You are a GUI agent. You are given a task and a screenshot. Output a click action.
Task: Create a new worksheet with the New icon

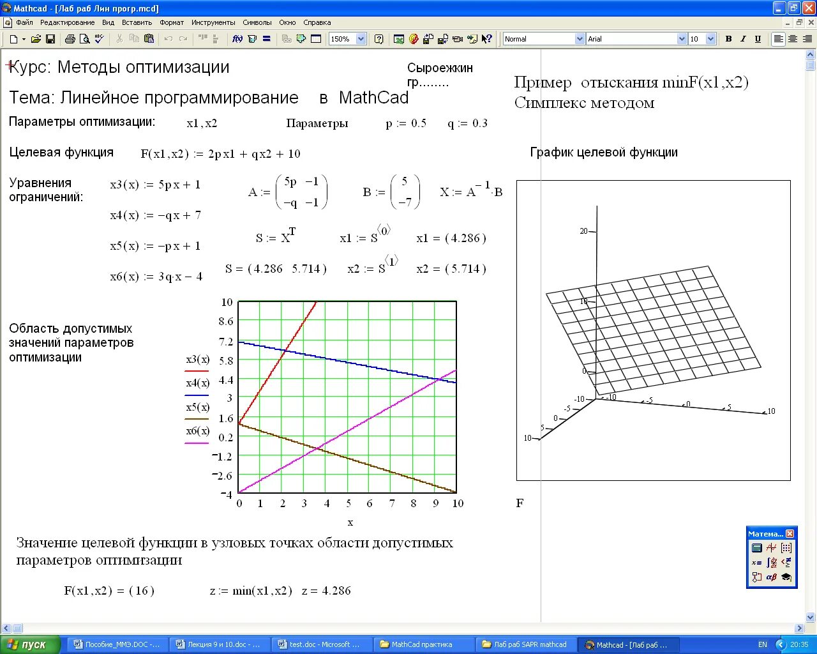[13, 39]
